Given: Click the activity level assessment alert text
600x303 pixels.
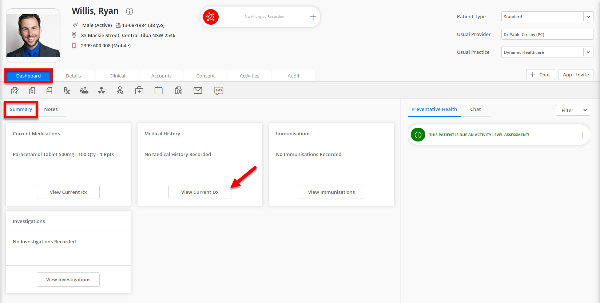Looking at the screenshot, I should point(479,135).
